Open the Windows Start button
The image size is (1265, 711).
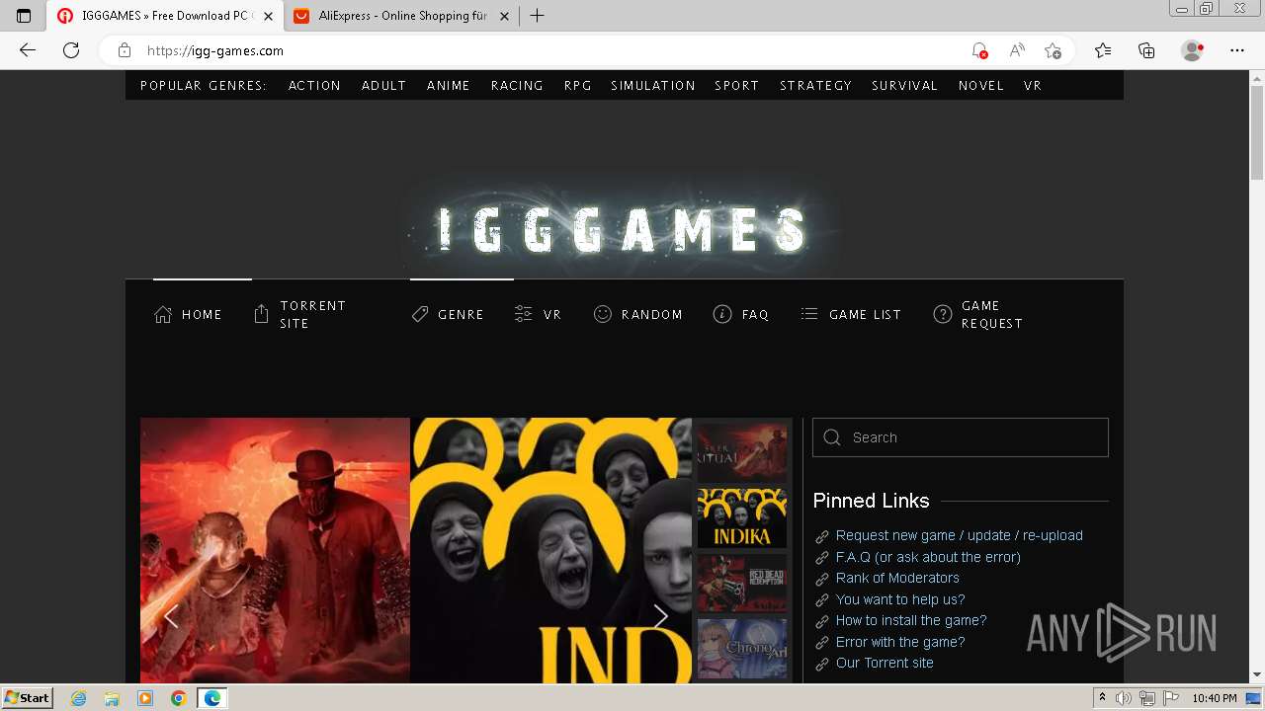(28, 698)
